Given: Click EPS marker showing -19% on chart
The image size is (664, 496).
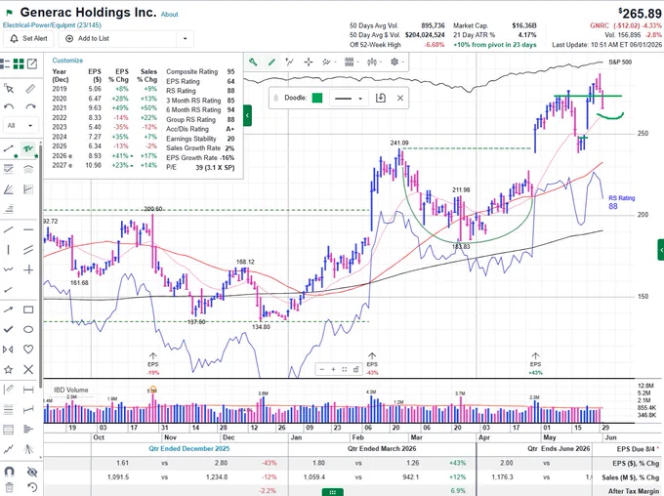Looking at the screenshot, I should [x=153, y=363].
